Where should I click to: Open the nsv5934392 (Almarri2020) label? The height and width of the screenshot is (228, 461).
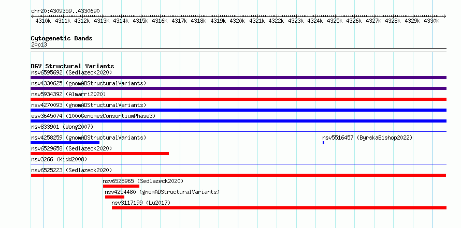[x=68, y=94]
